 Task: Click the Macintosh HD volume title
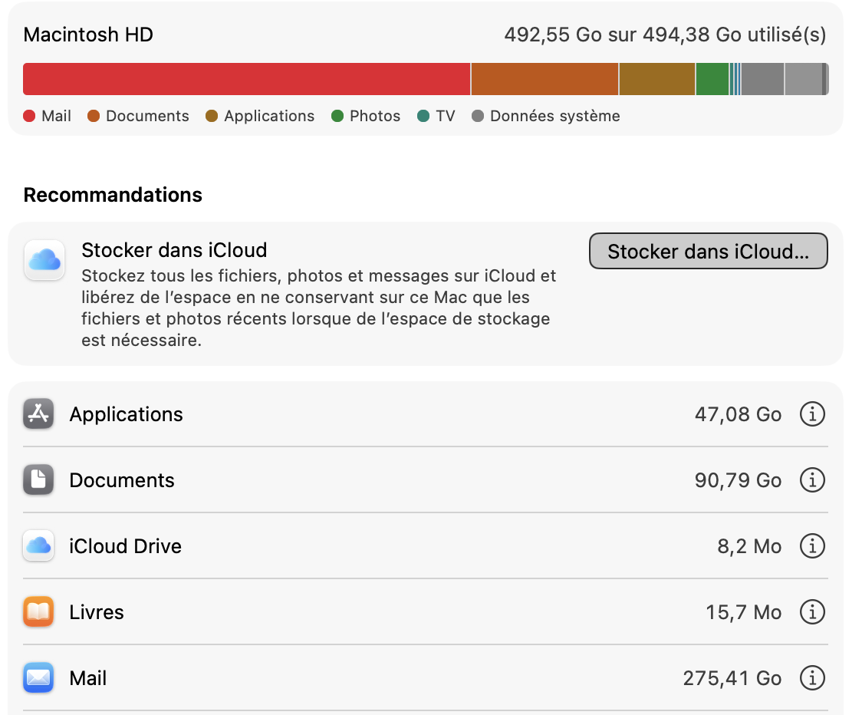click(88, 35)
